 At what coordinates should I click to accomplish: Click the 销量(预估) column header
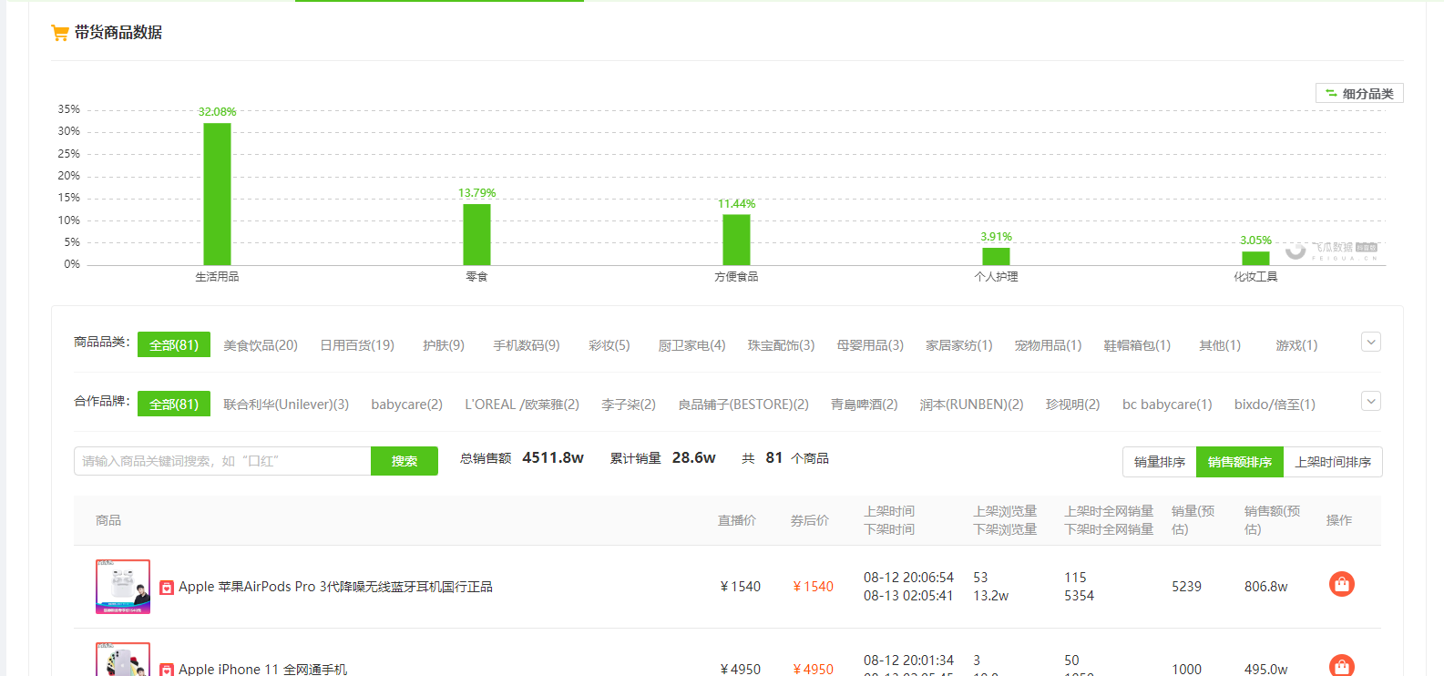point(1193,520)
